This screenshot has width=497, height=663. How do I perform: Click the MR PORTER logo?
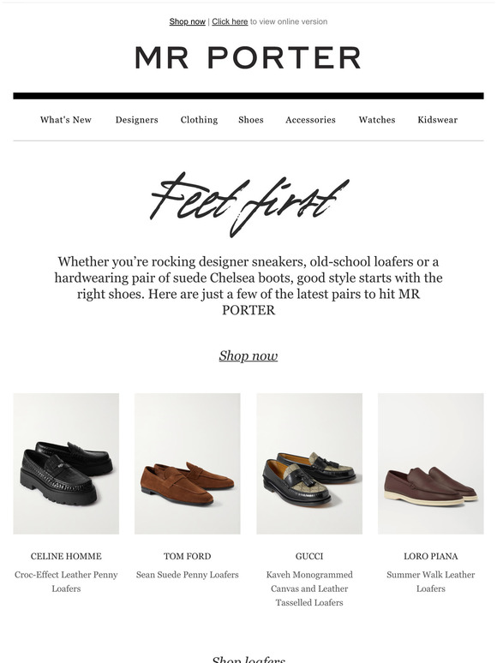click(x=248, y=57)
